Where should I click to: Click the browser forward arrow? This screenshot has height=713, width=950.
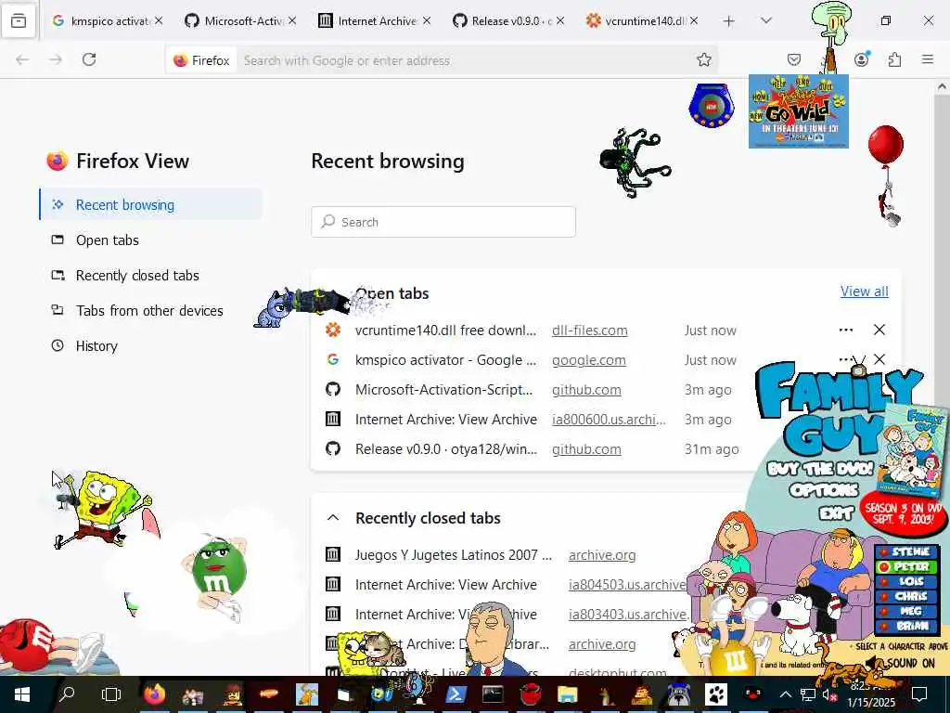tap(56, 59)
